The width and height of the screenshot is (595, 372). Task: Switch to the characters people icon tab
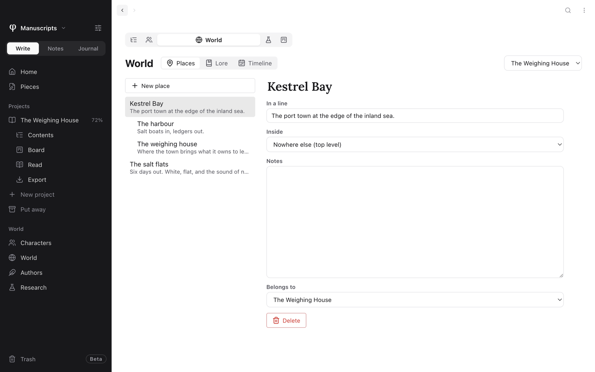(x=149, y=40)
